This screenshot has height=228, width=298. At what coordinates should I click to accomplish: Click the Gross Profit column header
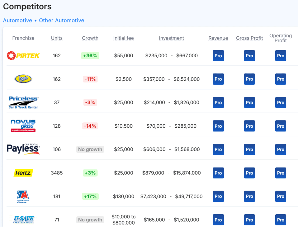249,38
